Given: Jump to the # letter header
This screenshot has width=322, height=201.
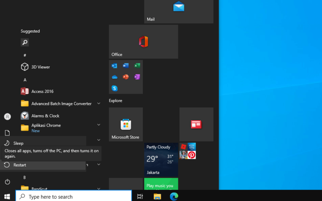Looking at the screenshot, I should pyautogui.click(x=25, y=55).
